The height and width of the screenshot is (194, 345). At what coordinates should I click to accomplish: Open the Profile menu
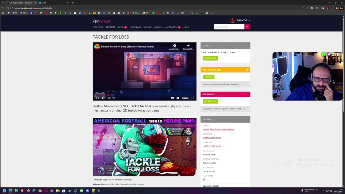click(158, 27)
